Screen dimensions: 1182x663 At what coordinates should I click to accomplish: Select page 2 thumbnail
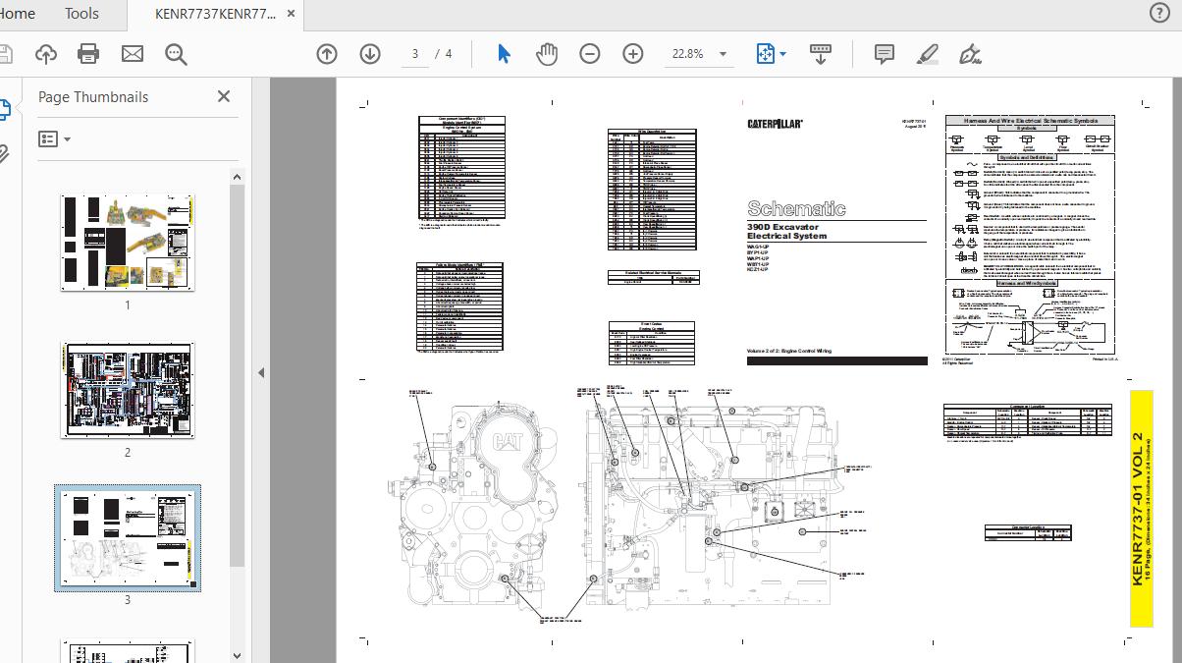point(128,391)
